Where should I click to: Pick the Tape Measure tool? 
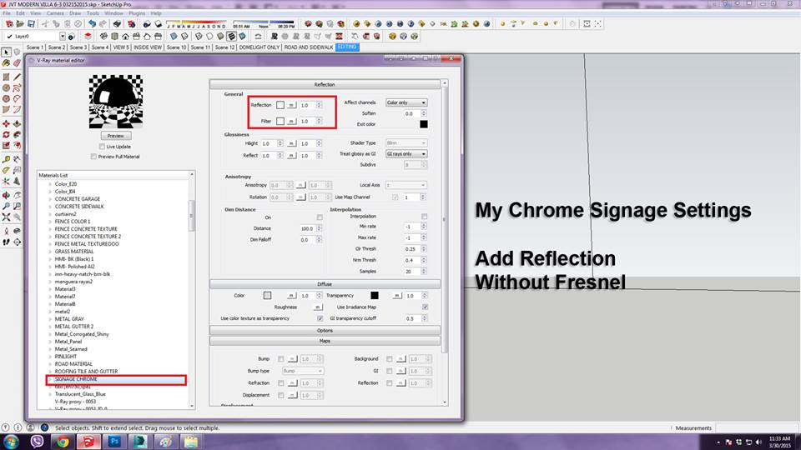(6, 159)
